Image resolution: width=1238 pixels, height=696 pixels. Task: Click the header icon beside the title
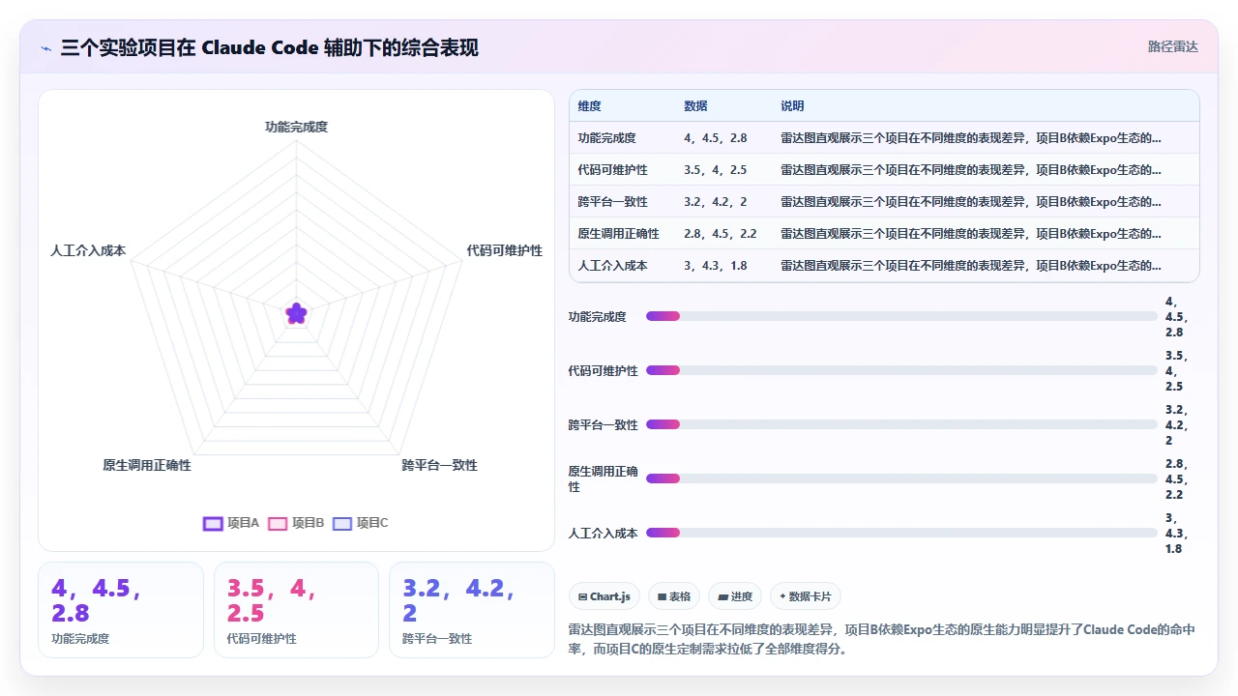point(45,48)
